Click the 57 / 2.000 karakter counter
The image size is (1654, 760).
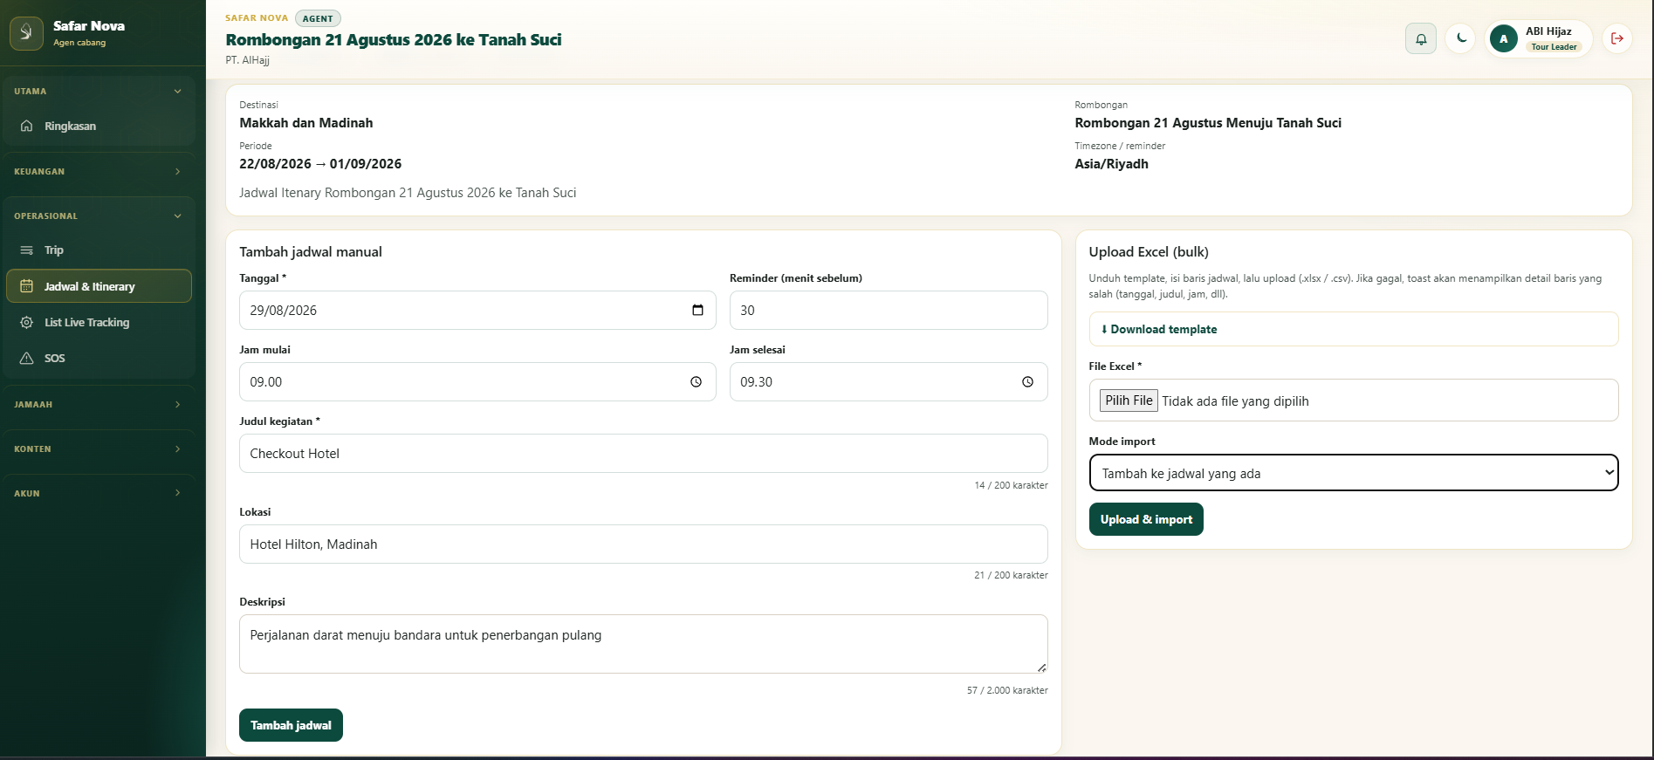pos(1007,690)
